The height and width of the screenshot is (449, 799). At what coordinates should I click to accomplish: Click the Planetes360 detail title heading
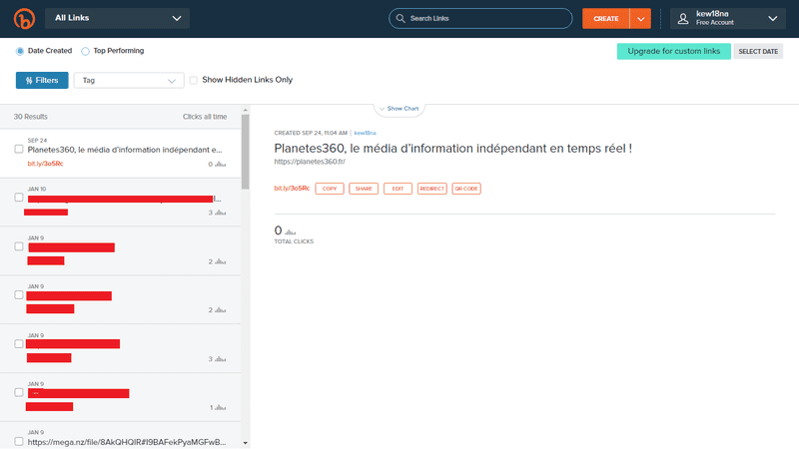(453, 149)
